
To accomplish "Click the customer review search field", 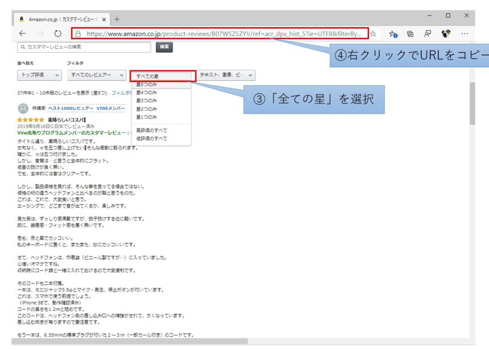I will coord(84,47).
